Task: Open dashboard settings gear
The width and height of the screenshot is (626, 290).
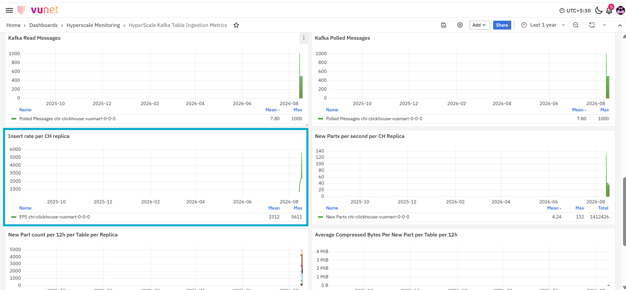Action: coord(460,25)
